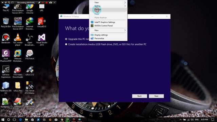Select VirtualDJ 8 desktop shortcut
The height and width of the screenshot is (122, 217).
coord(42,22)
